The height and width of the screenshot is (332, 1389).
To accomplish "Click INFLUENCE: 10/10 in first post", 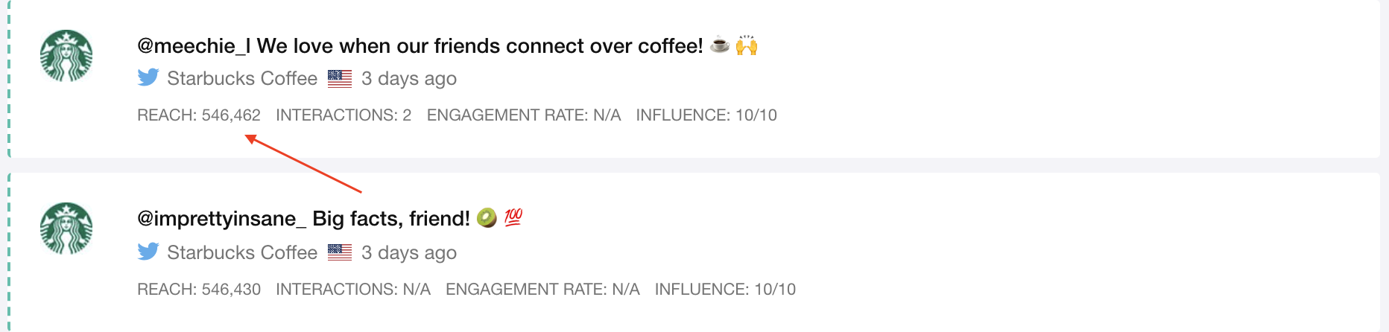I will pyautogui.click(x=706, y=115).
